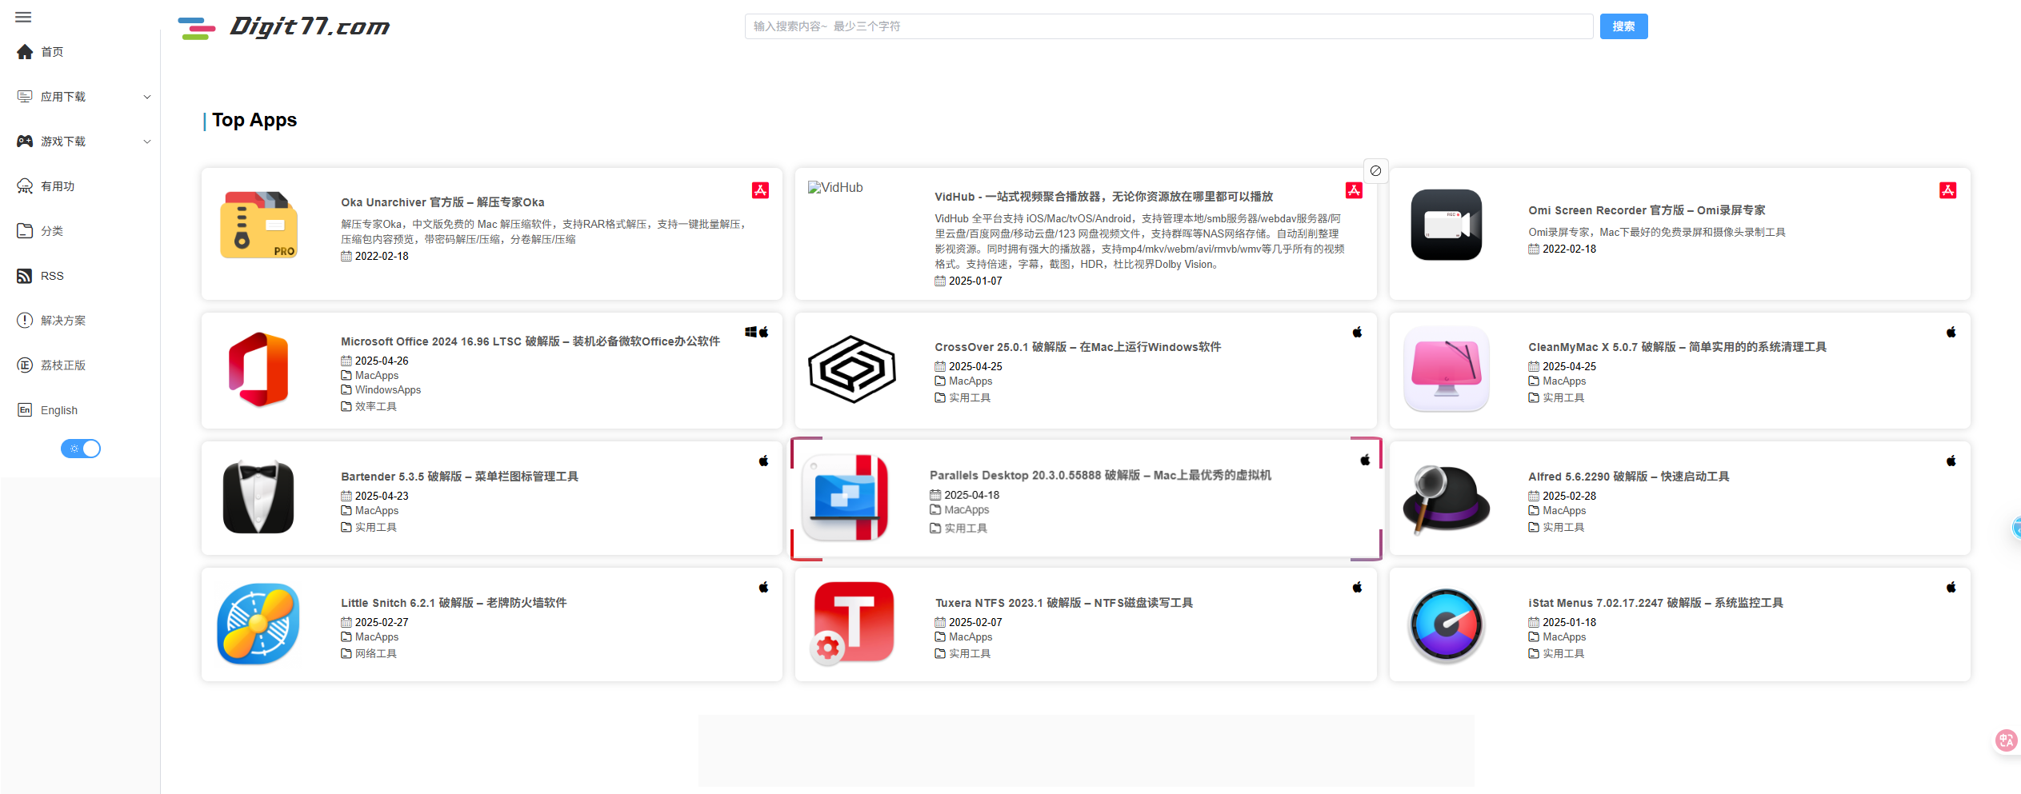Screen dimensions: 2021x794
Task: Open the CrossOver 25.0.1 title link
Action: tap(1078, 347)
